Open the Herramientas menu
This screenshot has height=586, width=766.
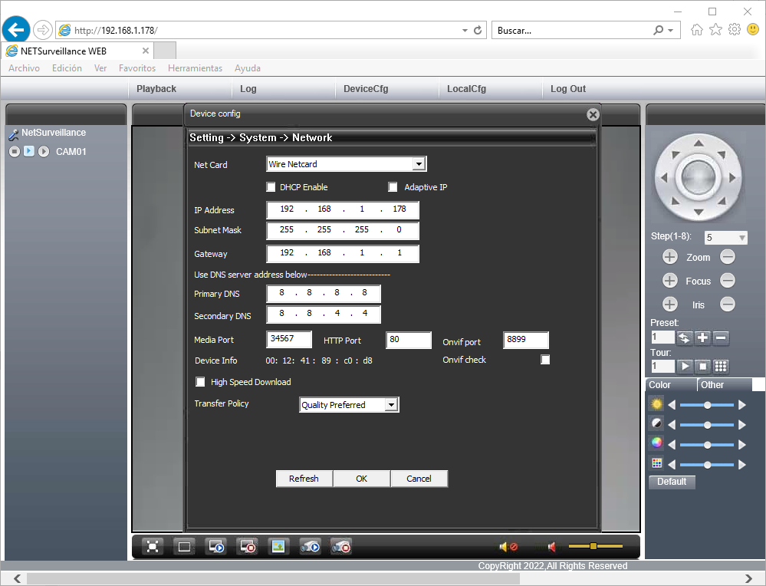195,68
